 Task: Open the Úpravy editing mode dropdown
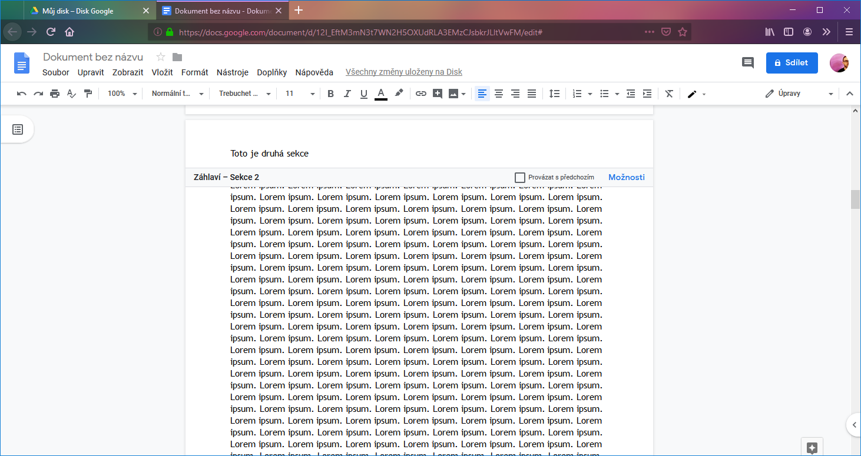[x=799, y=94]
